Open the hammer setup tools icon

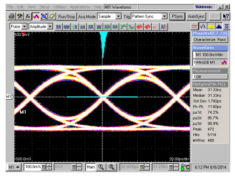click(20, 16)
